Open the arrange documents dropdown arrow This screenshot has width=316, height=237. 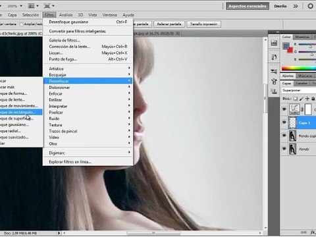point(38,6)
